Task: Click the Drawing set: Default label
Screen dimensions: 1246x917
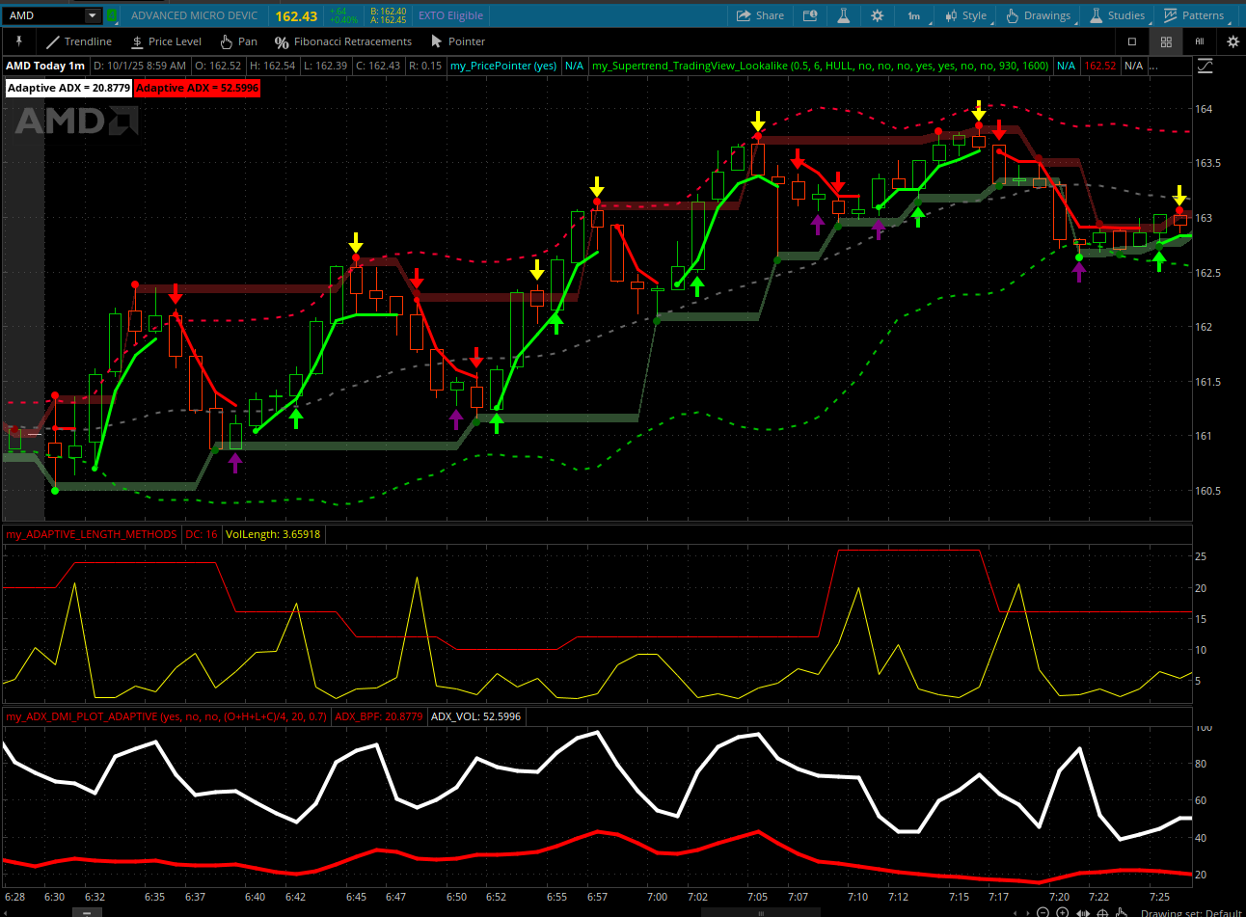Action: (x=1190, y=912)
